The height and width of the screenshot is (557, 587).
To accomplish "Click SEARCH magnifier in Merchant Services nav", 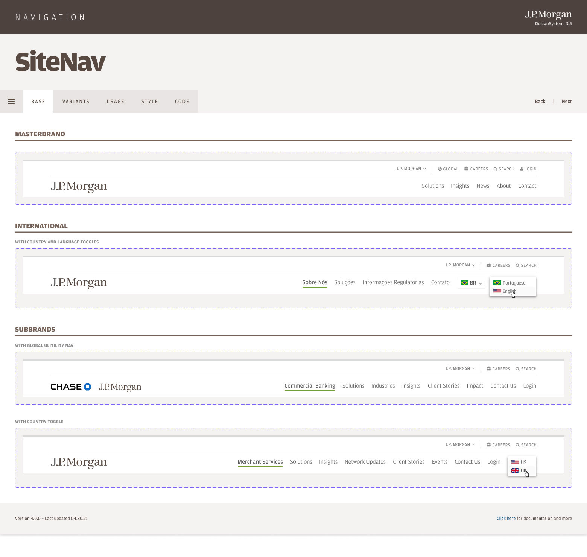I will 526,445.
